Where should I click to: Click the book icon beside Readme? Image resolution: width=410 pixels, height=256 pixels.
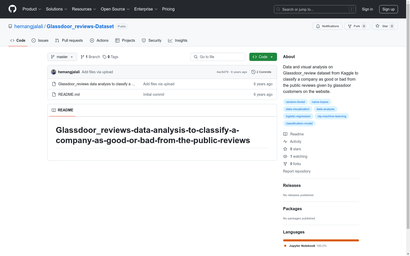tap(285, 134)
